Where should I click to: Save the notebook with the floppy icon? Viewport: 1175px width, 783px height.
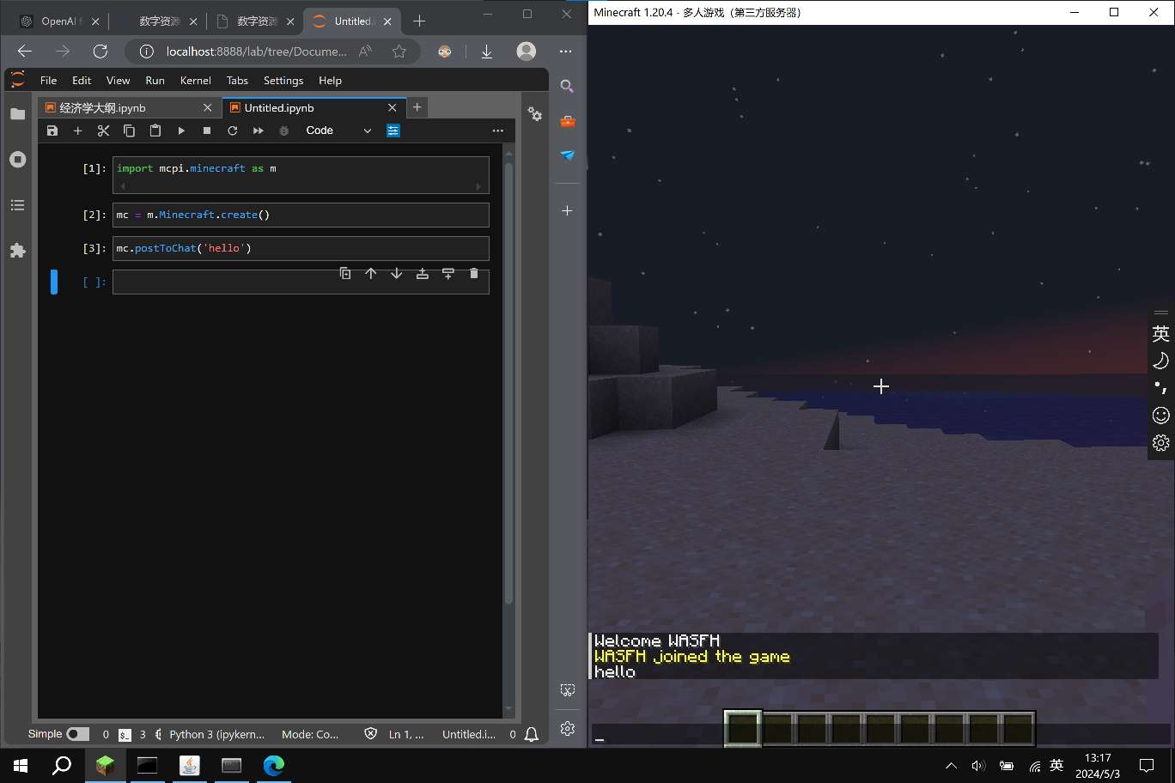pyautogui.click(x=52, y=130)
